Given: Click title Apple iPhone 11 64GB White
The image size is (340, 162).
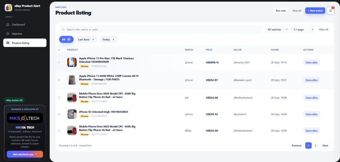Looking at the screenshot, I should point(109,78).
